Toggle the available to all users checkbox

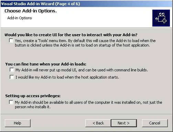[11, 102]
